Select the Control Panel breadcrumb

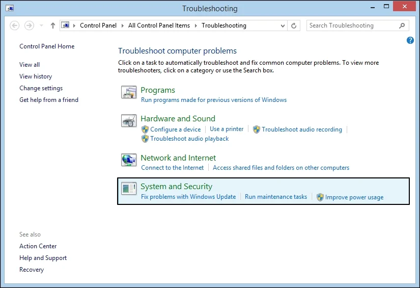(x=98, y=25)
